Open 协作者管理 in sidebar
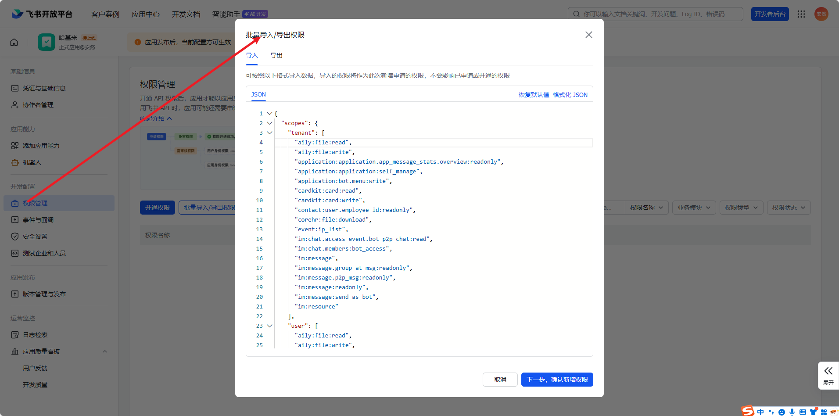The image size is (839, 416). pos(59,105)
